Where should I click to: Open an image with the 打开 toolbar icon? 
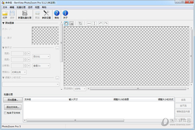point(5,15)
